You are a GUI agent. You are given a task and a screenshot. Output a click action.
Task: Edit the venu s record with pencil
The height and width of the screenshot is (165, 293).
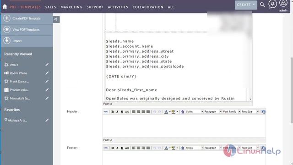(x=47, y=65)
